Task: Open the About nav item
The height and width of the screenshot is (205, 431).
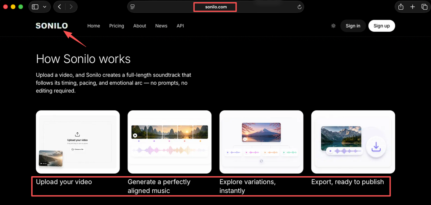Action: point(140,26)
